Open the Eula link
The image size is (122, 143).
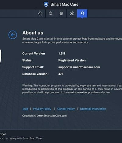point(25,109)
